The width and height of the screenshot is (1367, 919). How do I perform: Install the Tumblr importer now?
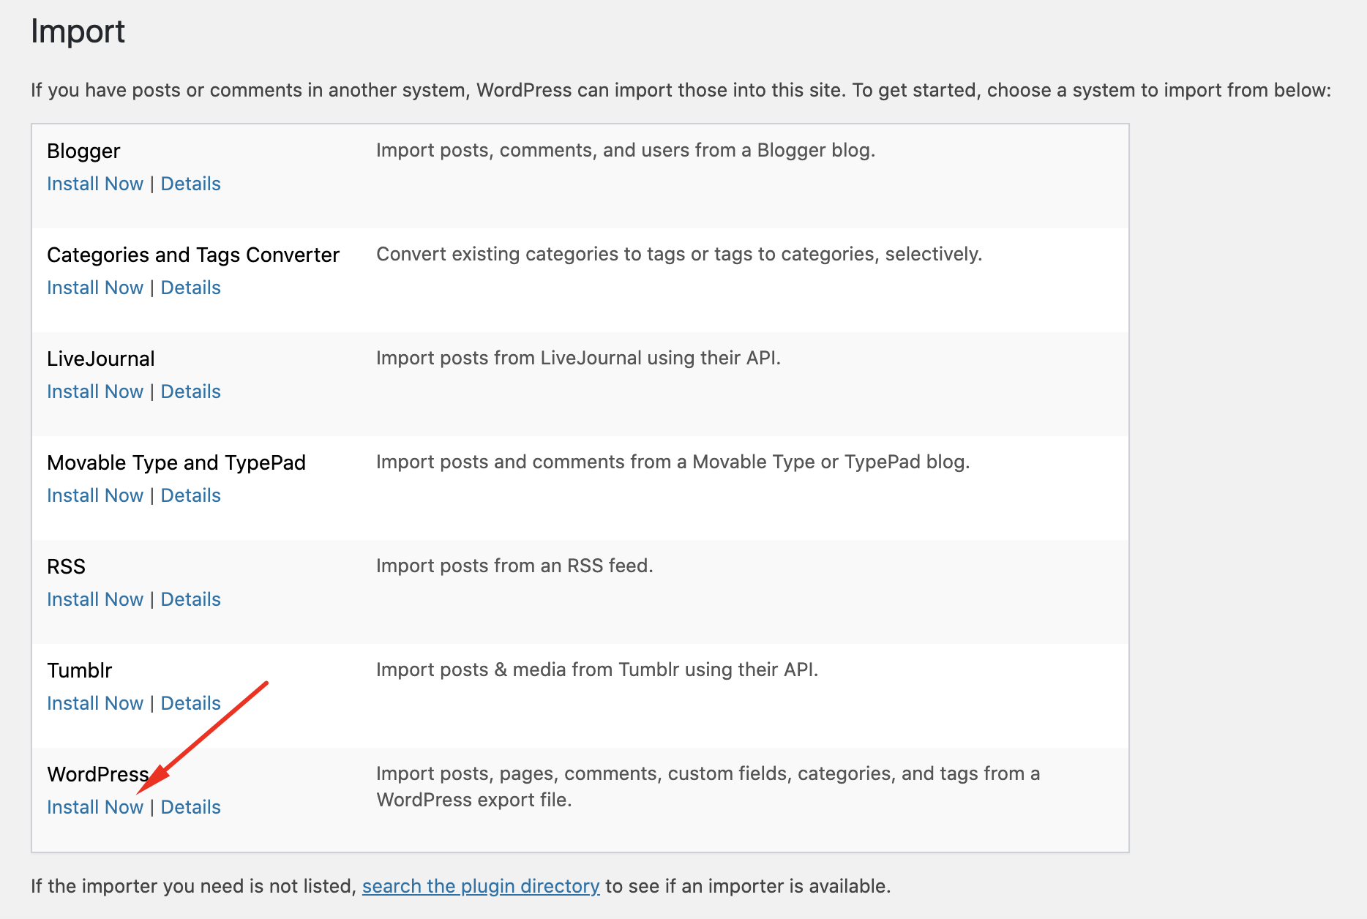[95, 703]
